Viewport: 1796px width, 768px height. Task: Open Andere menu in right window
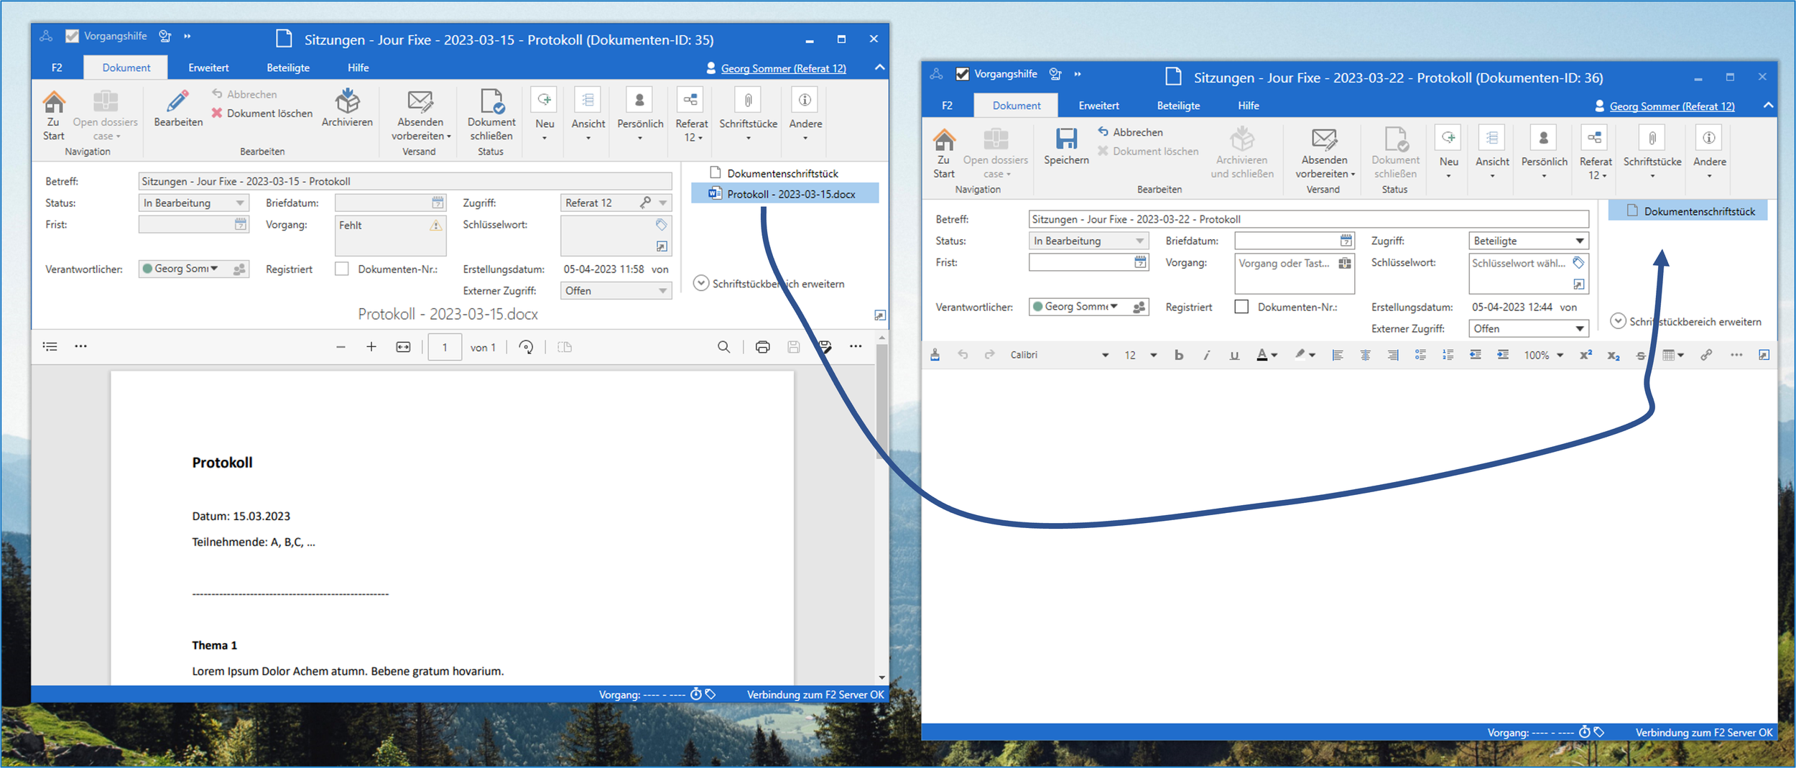1709,153
